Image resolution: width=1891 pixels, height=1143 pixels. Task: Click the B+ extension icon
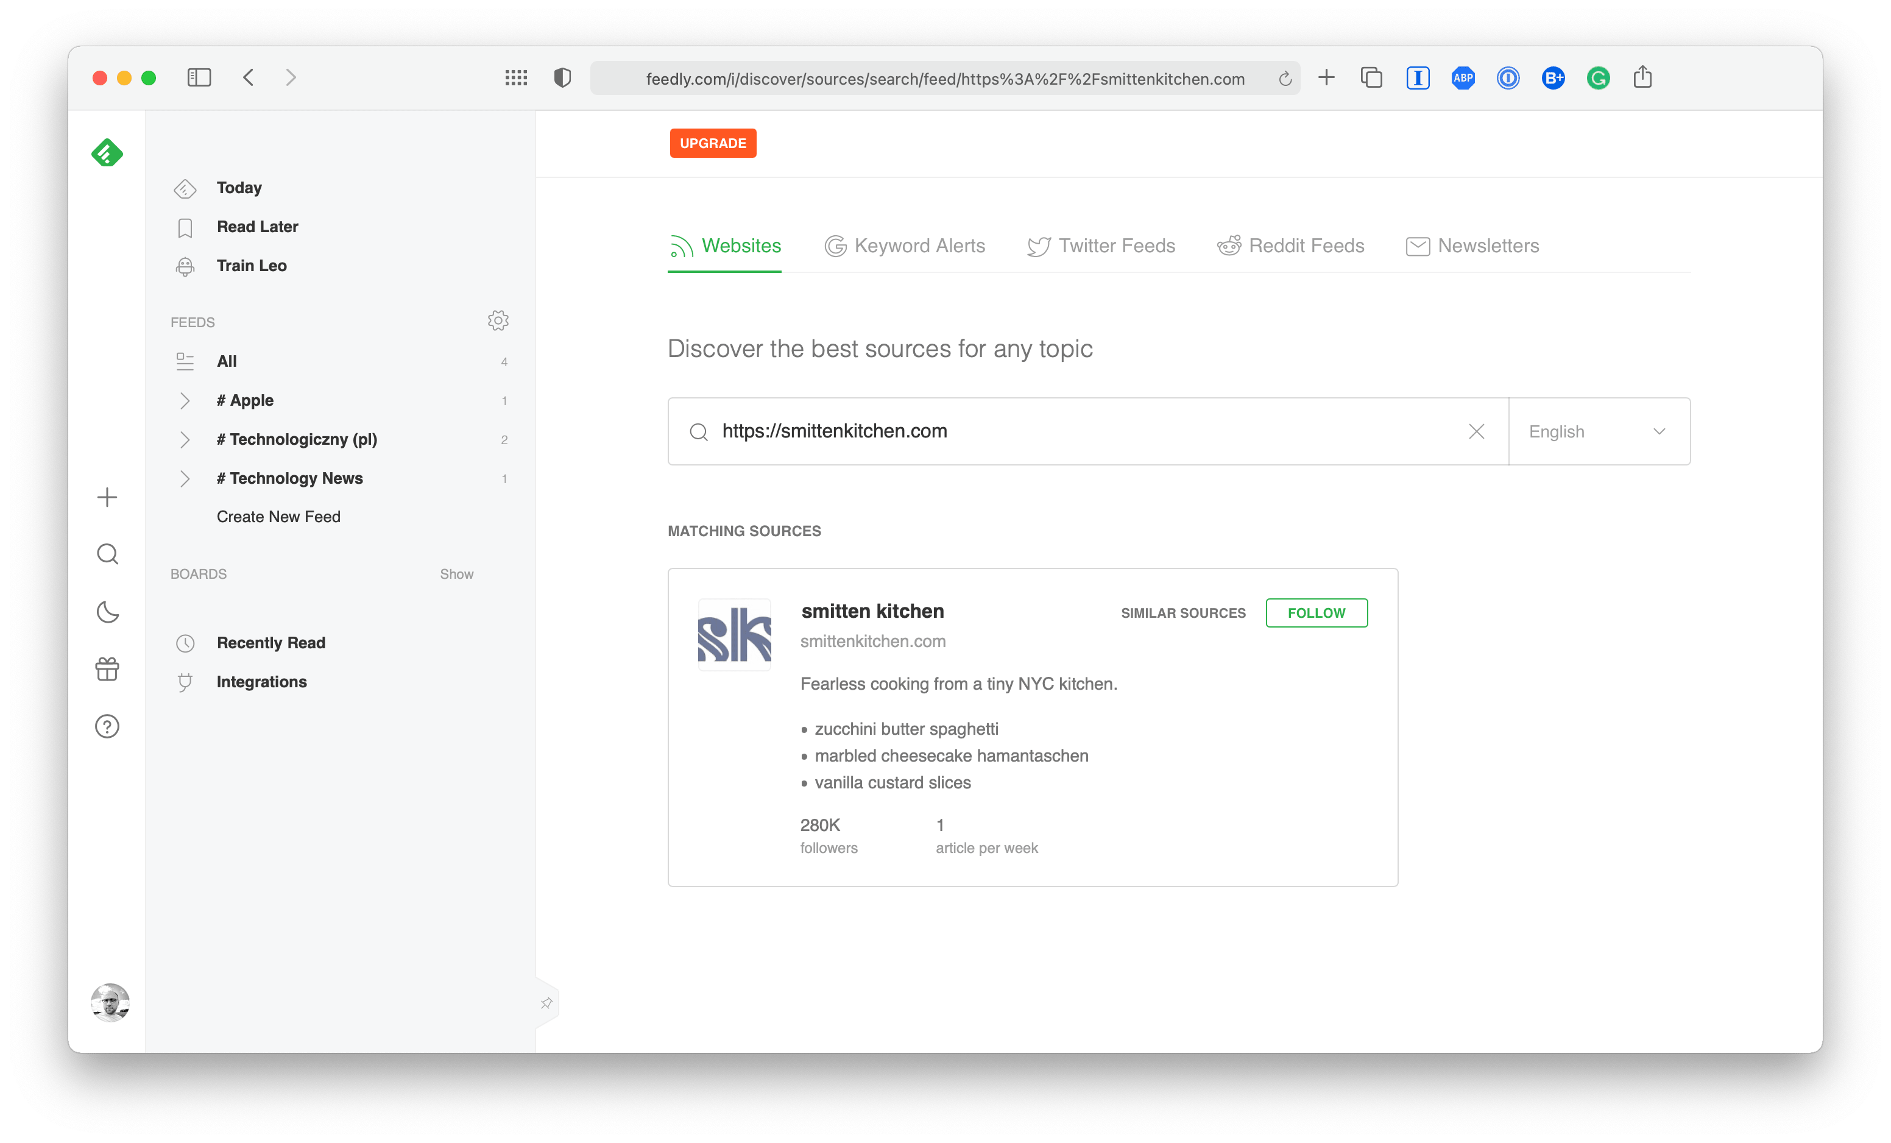click(1553, 77)
